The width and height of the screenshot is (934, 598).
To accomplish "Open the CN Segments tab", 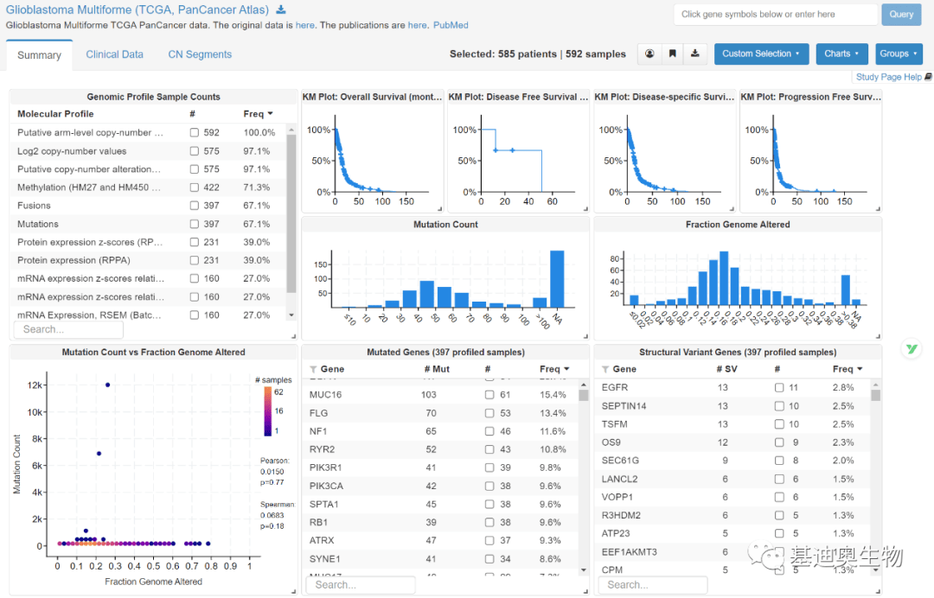I will click(x=200, y=54).
